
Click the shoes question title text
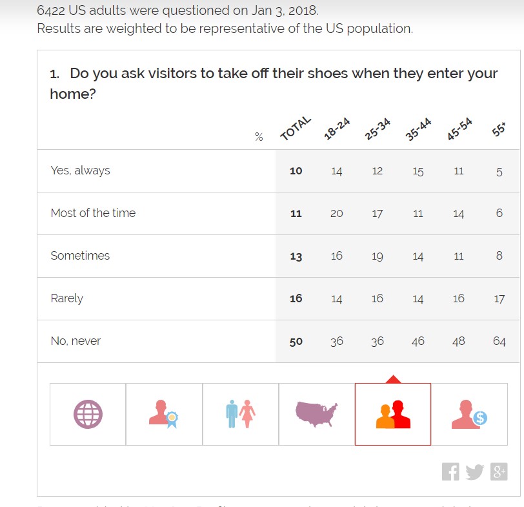274,83
